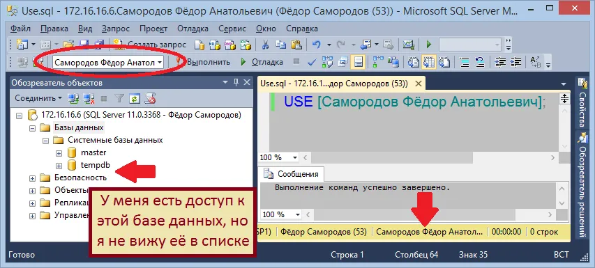Open the Сервис menu
Image resolution: width=595 pixels, height=268 pixels.
[x=232, y=29]
